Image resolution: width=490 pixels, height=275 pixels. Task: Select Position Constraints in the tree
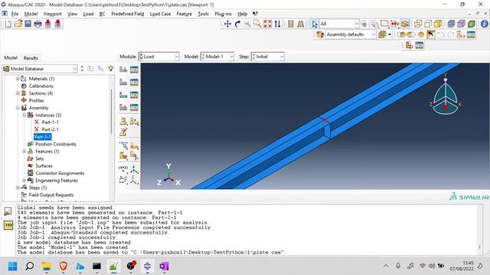pos(56,144)
